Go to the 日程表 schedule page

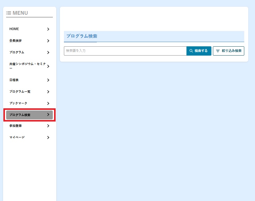(x=14, y=80)
